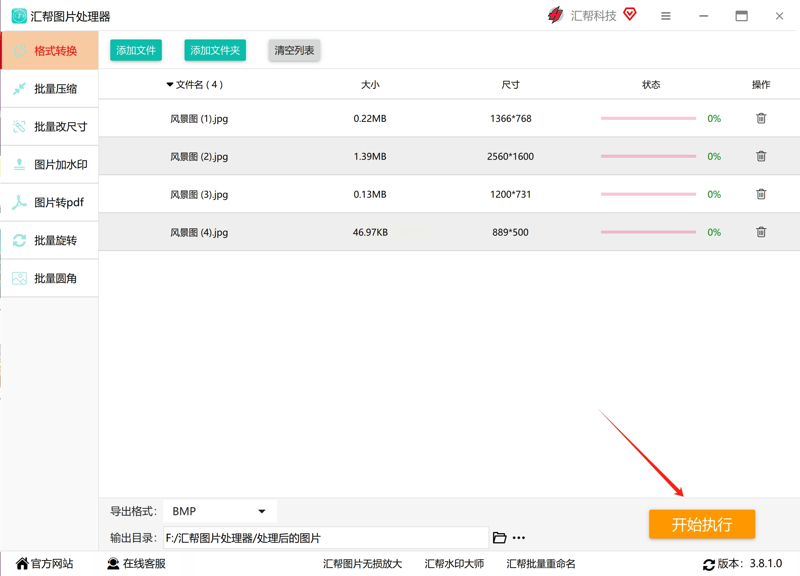Image resolution: width=800 pixels, height=576 pixels.
Task: Click the progress bar of 风景图 (2).jpg
Action: [x=648, y=156]
